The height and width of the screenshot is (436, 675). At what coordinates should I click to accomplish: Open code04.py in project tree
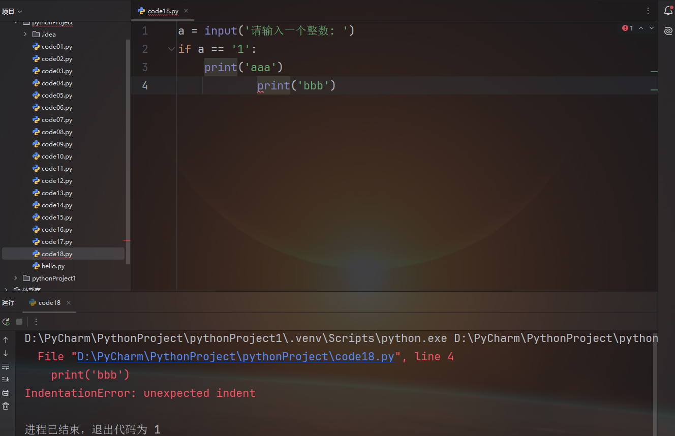[x=57, y=83]
